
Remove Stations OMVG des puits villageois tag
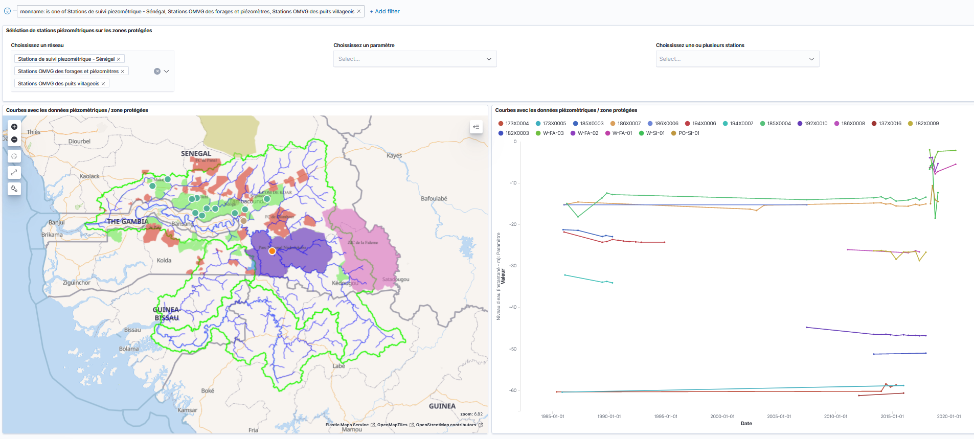point(103,84)
